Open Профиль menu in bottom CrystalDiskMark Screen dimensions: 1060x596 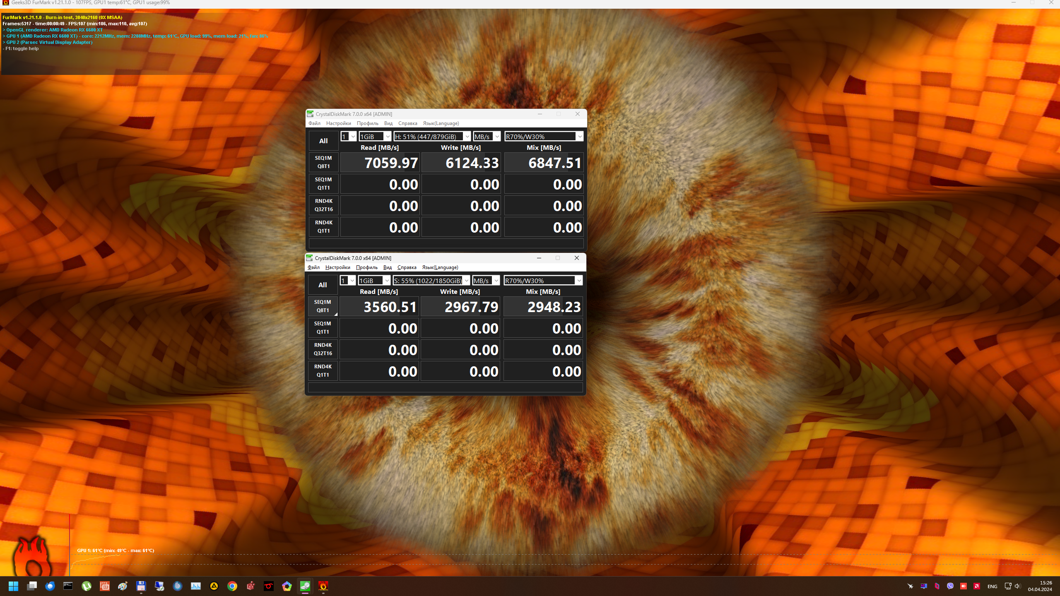click(366, 267)
